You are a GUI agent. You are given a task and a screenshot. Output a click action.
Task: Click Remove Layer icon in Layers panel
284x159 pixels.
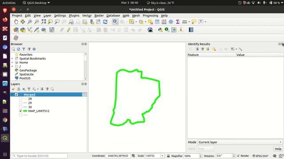point(52,89)
